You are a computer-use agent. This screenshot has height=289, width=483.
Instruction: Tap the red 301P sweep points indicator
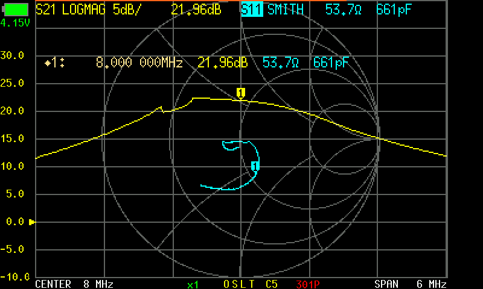pos(308,284)
